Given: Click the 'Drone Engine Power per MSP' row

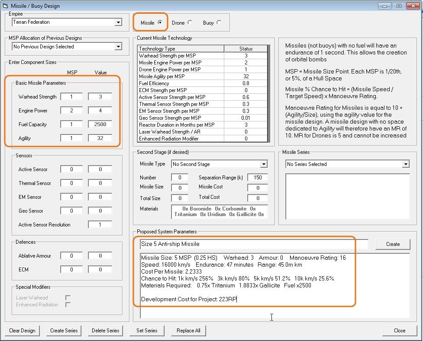Looking at the screenshot, I should 203,70.
